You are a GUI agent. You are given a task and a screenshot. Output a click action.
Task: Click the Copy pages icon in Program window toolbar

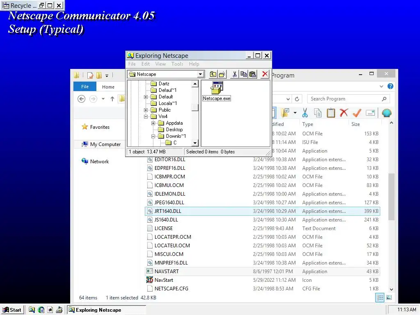[x=318, y=113]
